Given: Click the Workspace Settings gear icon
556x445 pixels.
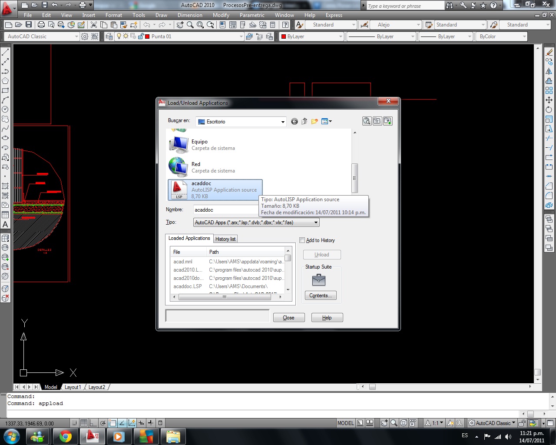Looking at the screenshot, I should pyautogui.click(x=85, y=37).
